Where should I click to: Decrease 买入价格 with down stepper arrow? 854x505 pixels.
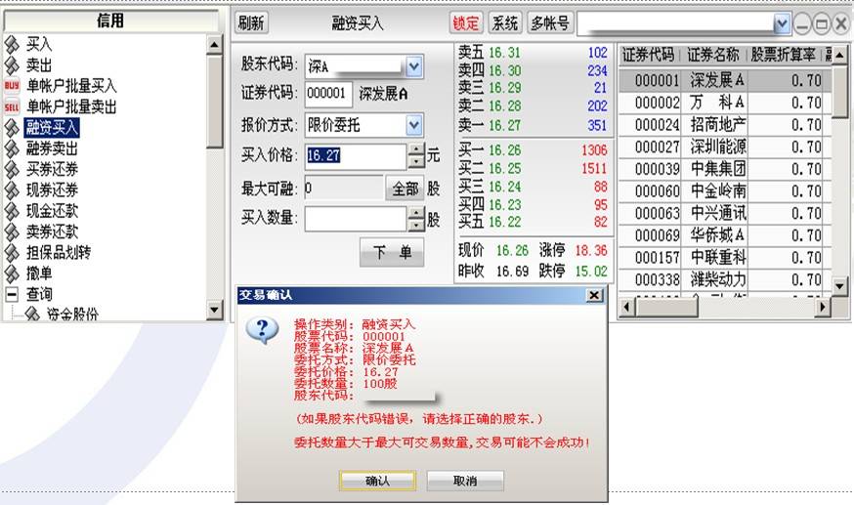pyautogui.click(x=416, y=162)
